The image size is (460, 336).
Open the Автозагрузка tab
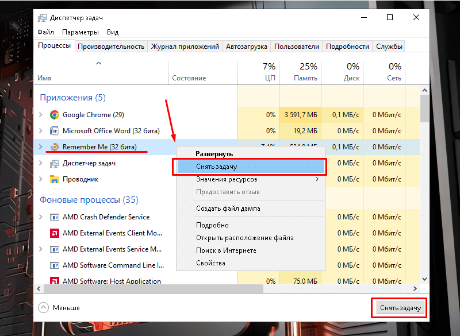[247, 47]
